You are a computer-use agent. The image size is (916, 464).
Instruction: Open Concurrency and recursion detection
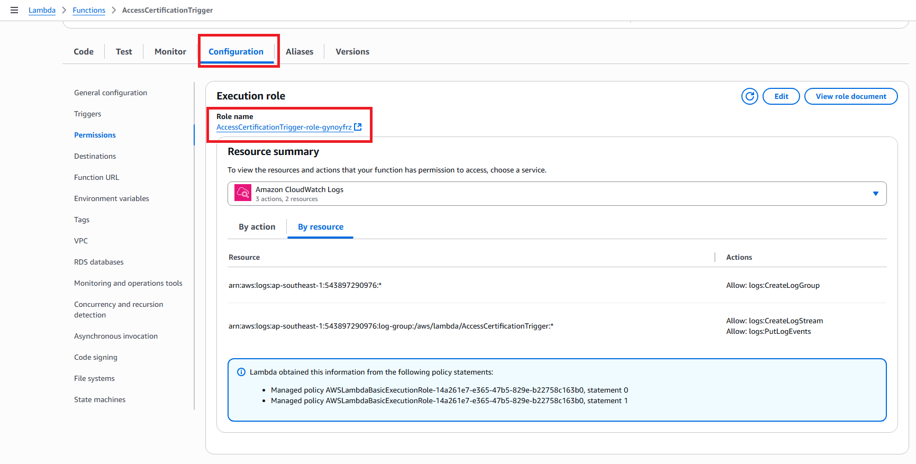point(119,310)
